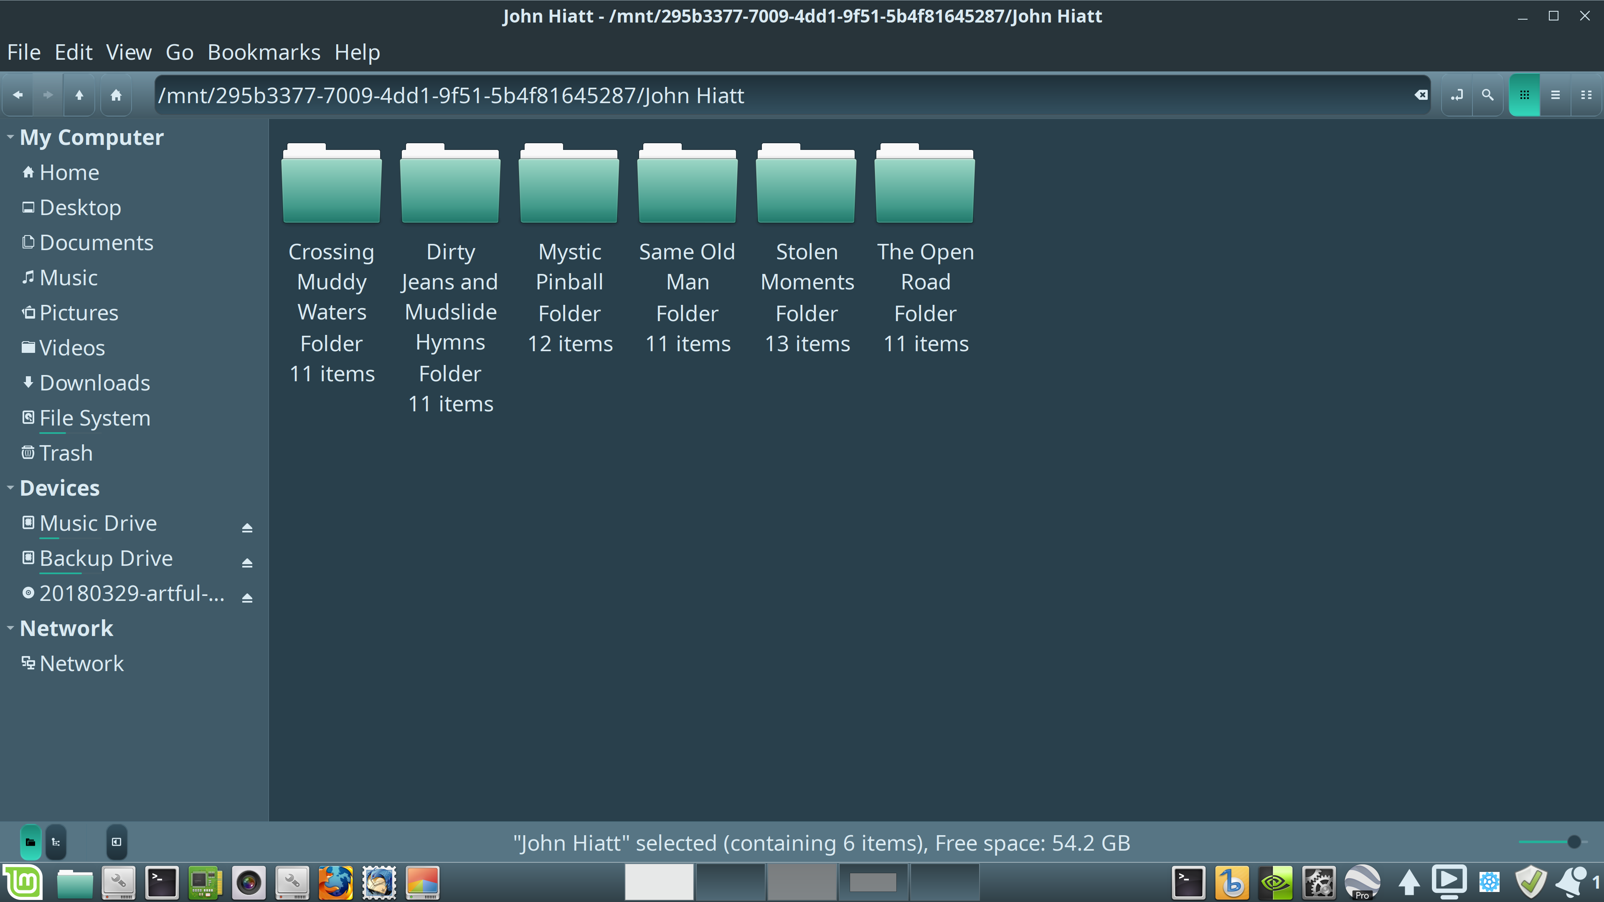
Task: Open the update manager shield icon
Action: tap(1531, 883)
